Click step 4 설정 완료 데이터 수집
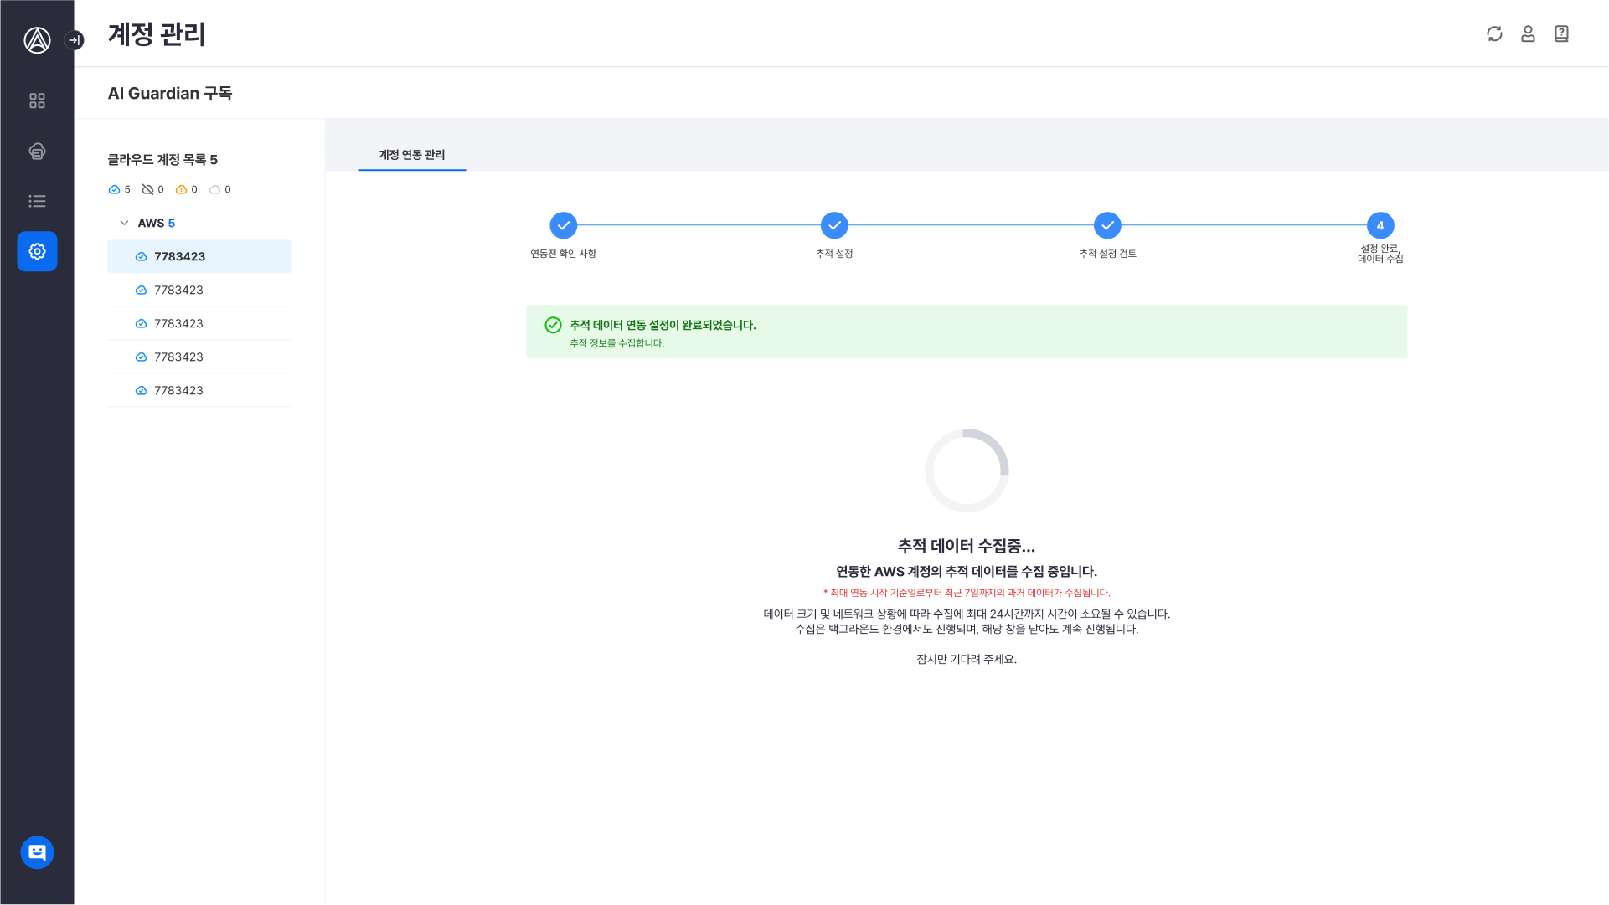 tap(1380, 225)
